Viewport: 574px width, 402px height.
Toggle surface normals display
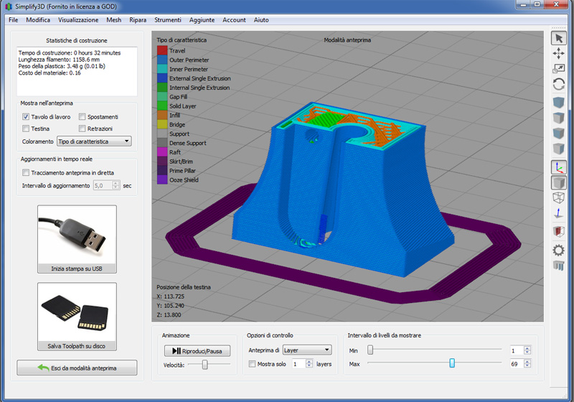pyautogui.click(x=559, y=213)
